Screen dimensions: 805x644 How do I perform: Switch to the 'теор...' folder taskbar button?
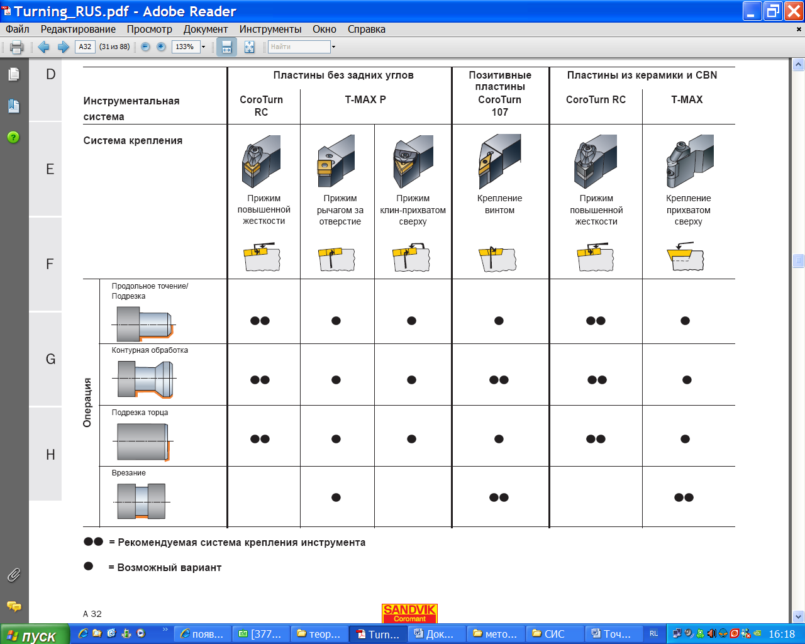pos(319,634)
